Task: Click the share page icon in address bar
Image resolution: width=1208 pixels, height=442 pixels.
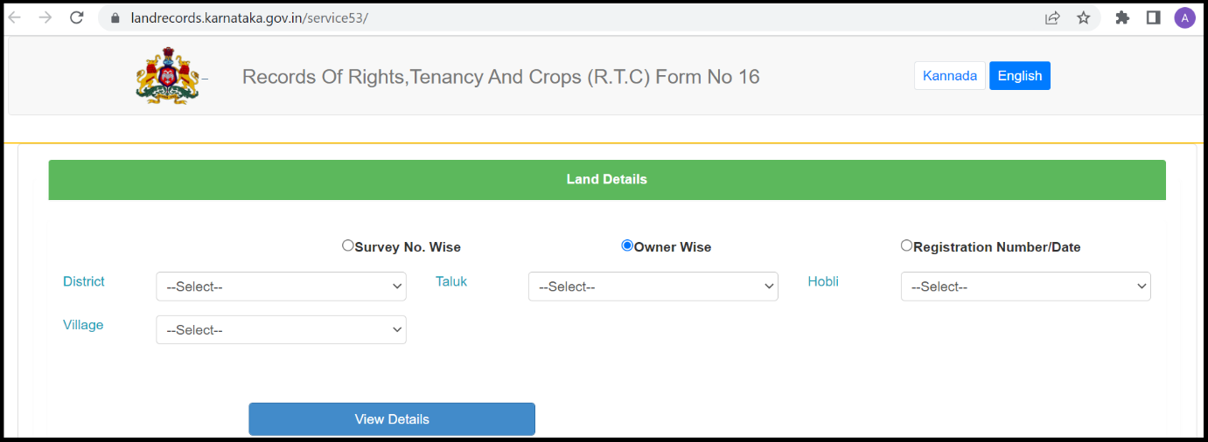Action: point(1052,17)
